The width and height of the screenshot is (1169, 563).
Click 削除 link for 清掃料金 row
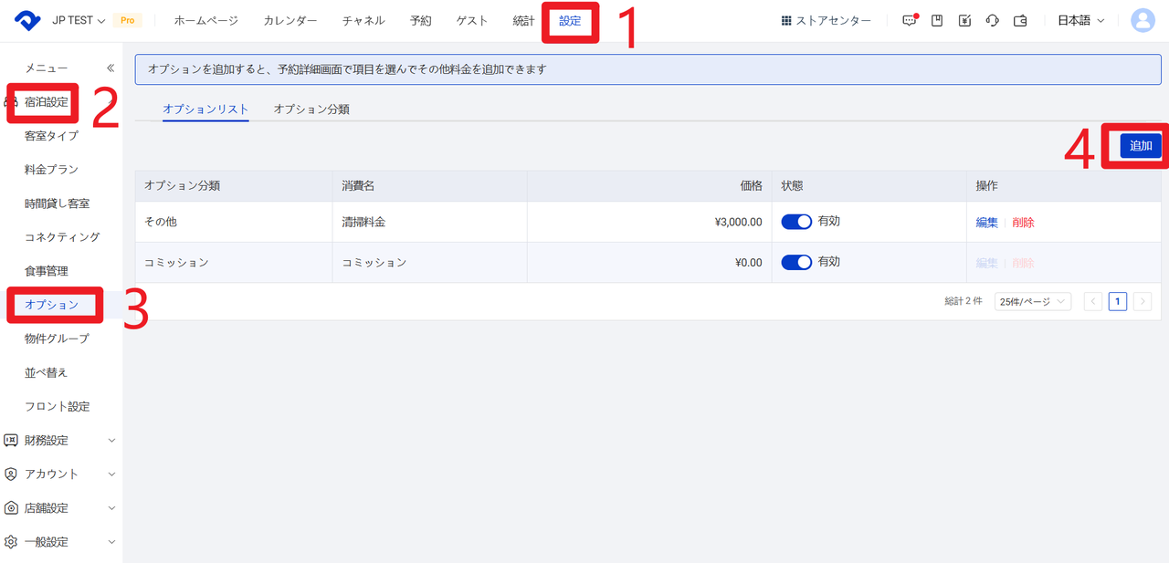1023,223
